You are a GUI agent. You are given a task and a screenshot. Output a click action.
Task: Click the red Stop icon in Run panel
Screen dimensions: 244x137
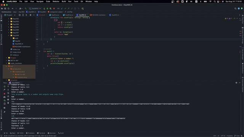[5, 94]
